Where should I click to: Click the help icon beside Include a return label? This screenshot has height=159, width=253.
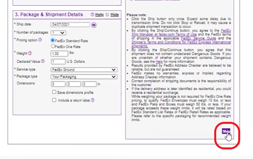(x=93, y=100)
